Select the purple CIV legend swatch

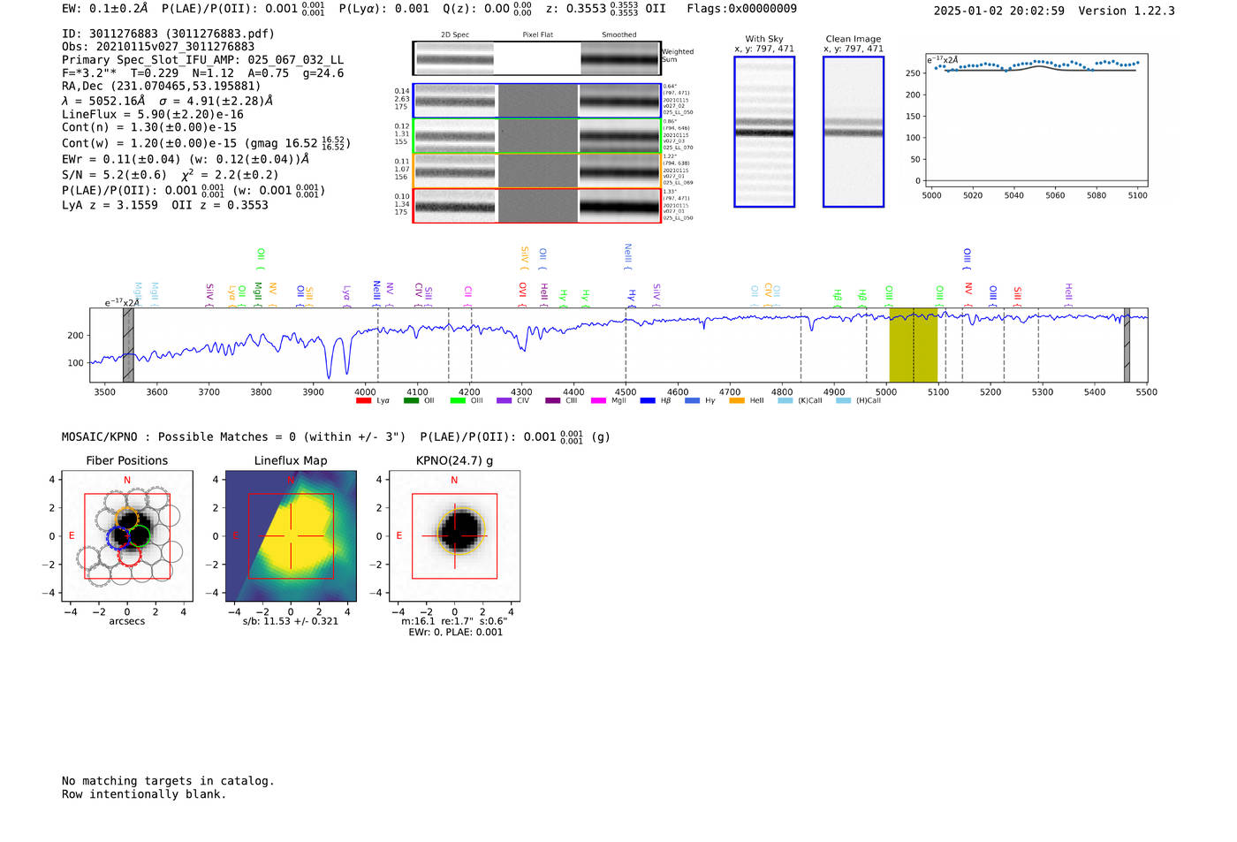[505, 400]
